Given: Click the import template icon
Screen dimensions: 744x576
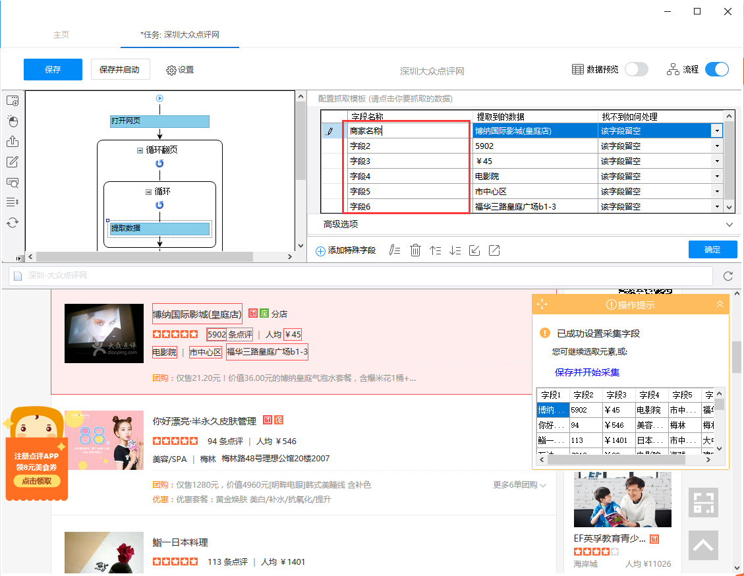Looking at the screenshot, I should click(474, 250).
